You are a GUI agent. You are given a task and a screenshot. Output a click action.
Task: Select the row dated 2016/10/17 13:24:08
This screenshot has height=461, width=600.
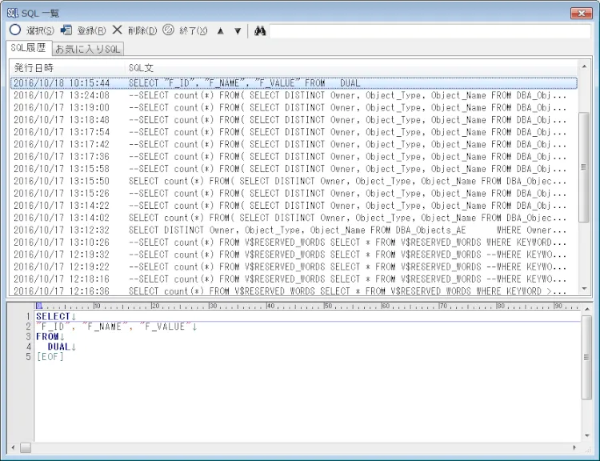(x=294, y=95)
